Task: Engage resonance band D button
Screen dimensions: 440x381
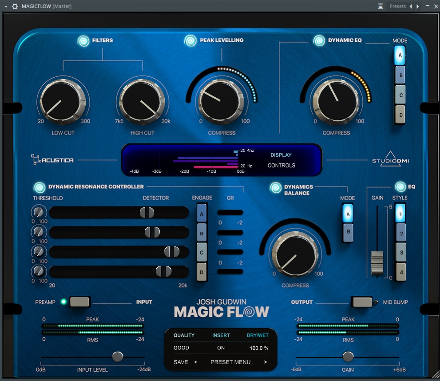Action: (x=202, y=272)
